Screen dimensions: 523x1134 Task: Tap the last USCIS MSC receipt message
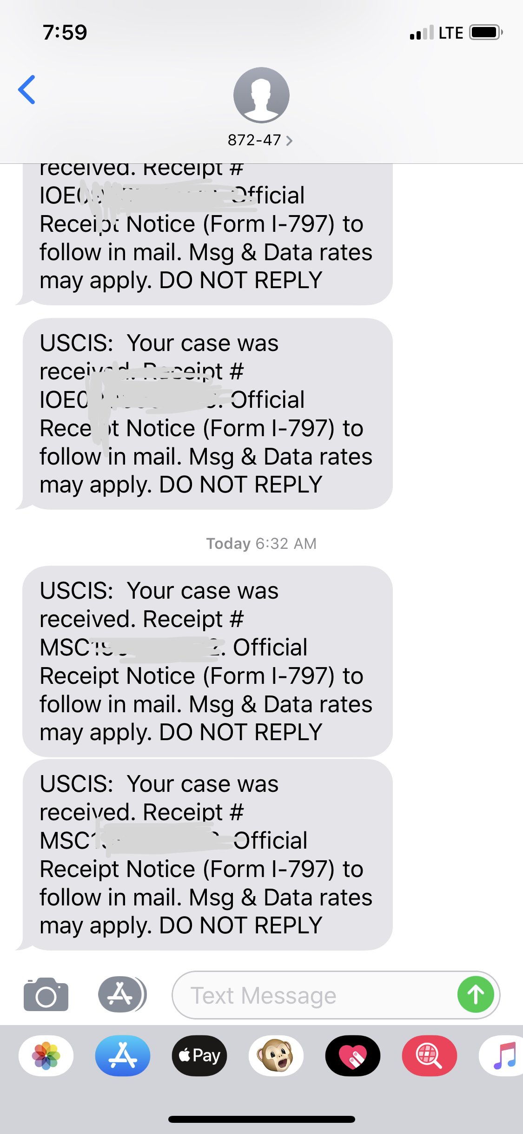(x=207, y=855)
